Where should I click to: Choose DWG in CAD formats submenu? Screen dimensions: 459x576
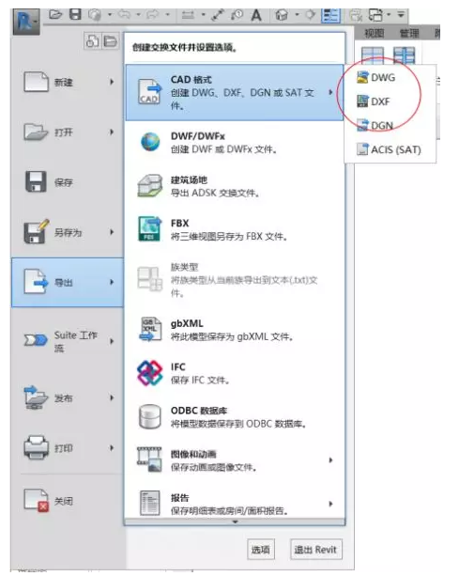[x=390, y=77]
